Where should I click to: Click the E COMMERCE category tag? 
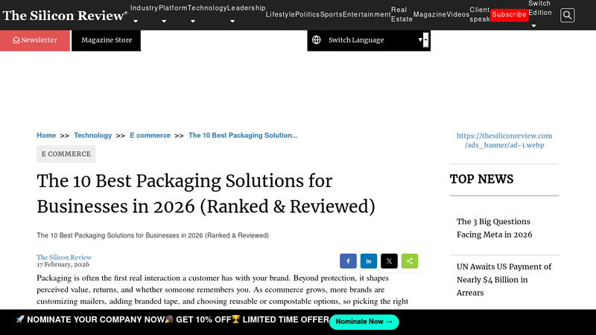point(66,154)
